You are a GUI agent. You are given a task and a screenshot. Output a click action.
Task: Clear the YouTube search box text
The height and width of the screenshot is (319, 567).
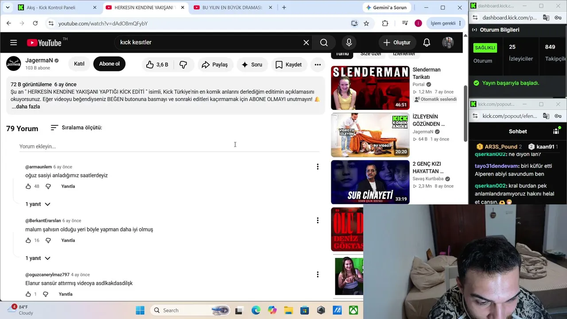click(x=306, y=43)
